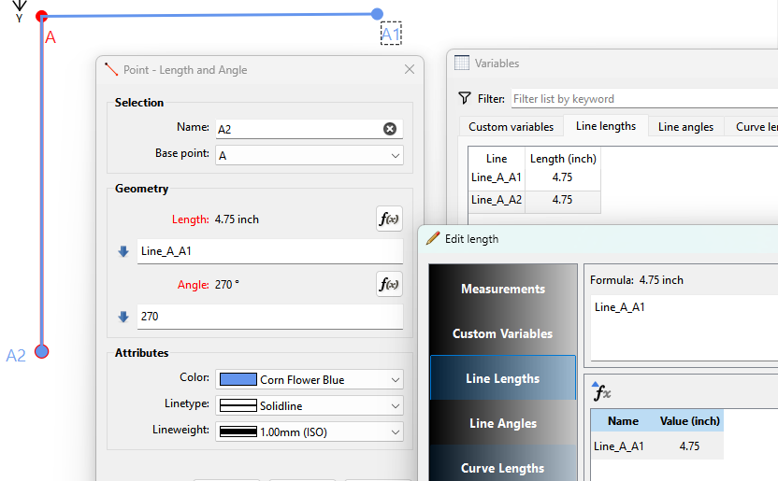
Task: Clear the Name field with X icon
Action: [x=390, y=129]
